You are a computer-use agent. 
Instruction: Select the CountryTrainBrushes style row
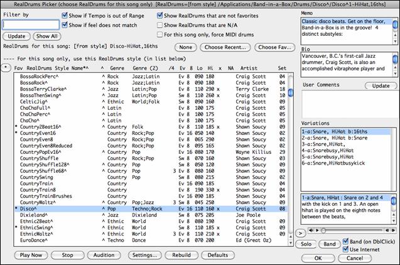(151, 196)
